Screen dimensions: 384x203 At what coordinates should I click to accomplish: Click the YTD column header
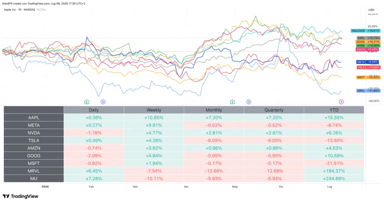(x=334, y=110)
